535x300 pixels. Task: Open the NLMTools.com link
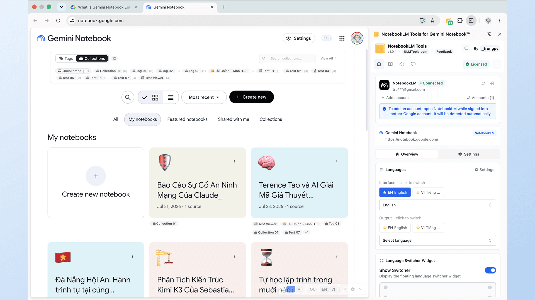[x=415, y=52]
